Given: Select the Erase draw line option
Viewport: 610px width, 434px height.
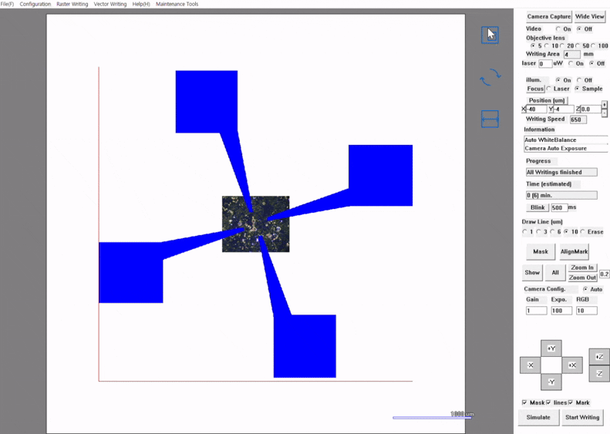Looking at the screenshot, I should click(583, 232).
